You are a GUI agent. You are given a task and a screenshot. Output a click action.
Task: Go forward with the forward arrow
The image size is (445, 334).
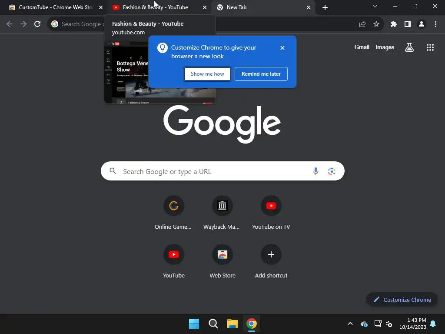pos(23,24)
